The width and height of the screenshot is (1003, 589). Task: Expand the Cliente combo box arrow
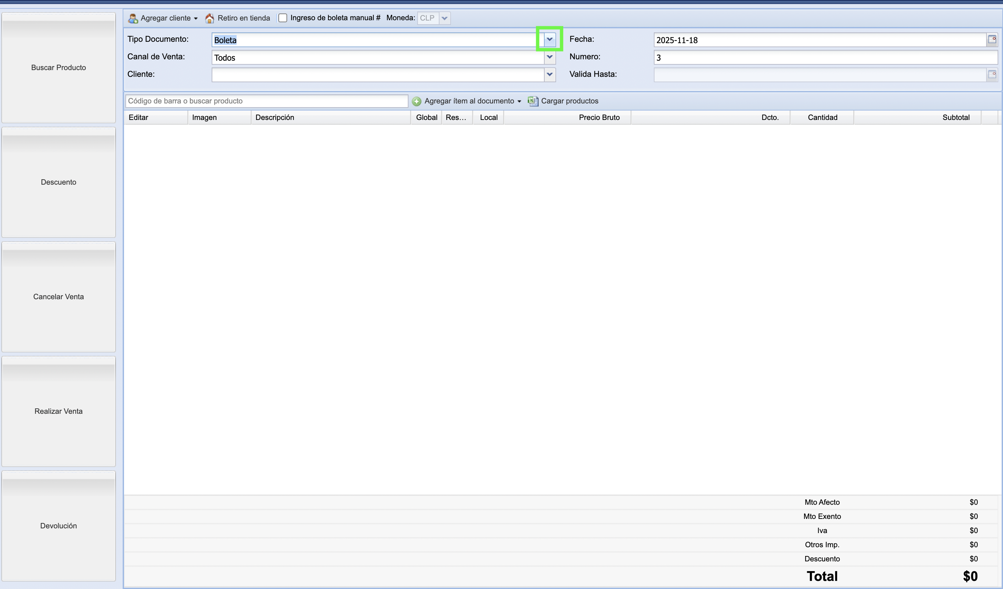coord(549,74)
